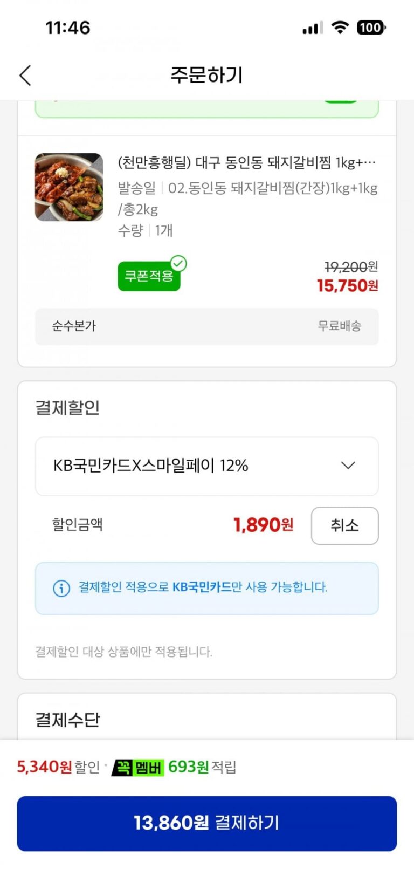Tap the info icon in blue notice
The width and height of the screenshot is (414, 896).
pos(61,588)
